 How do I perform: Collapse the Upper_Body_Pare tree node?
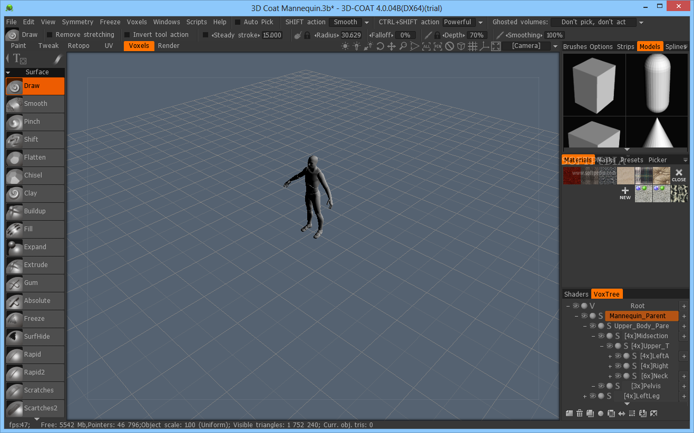pos(585,326)
